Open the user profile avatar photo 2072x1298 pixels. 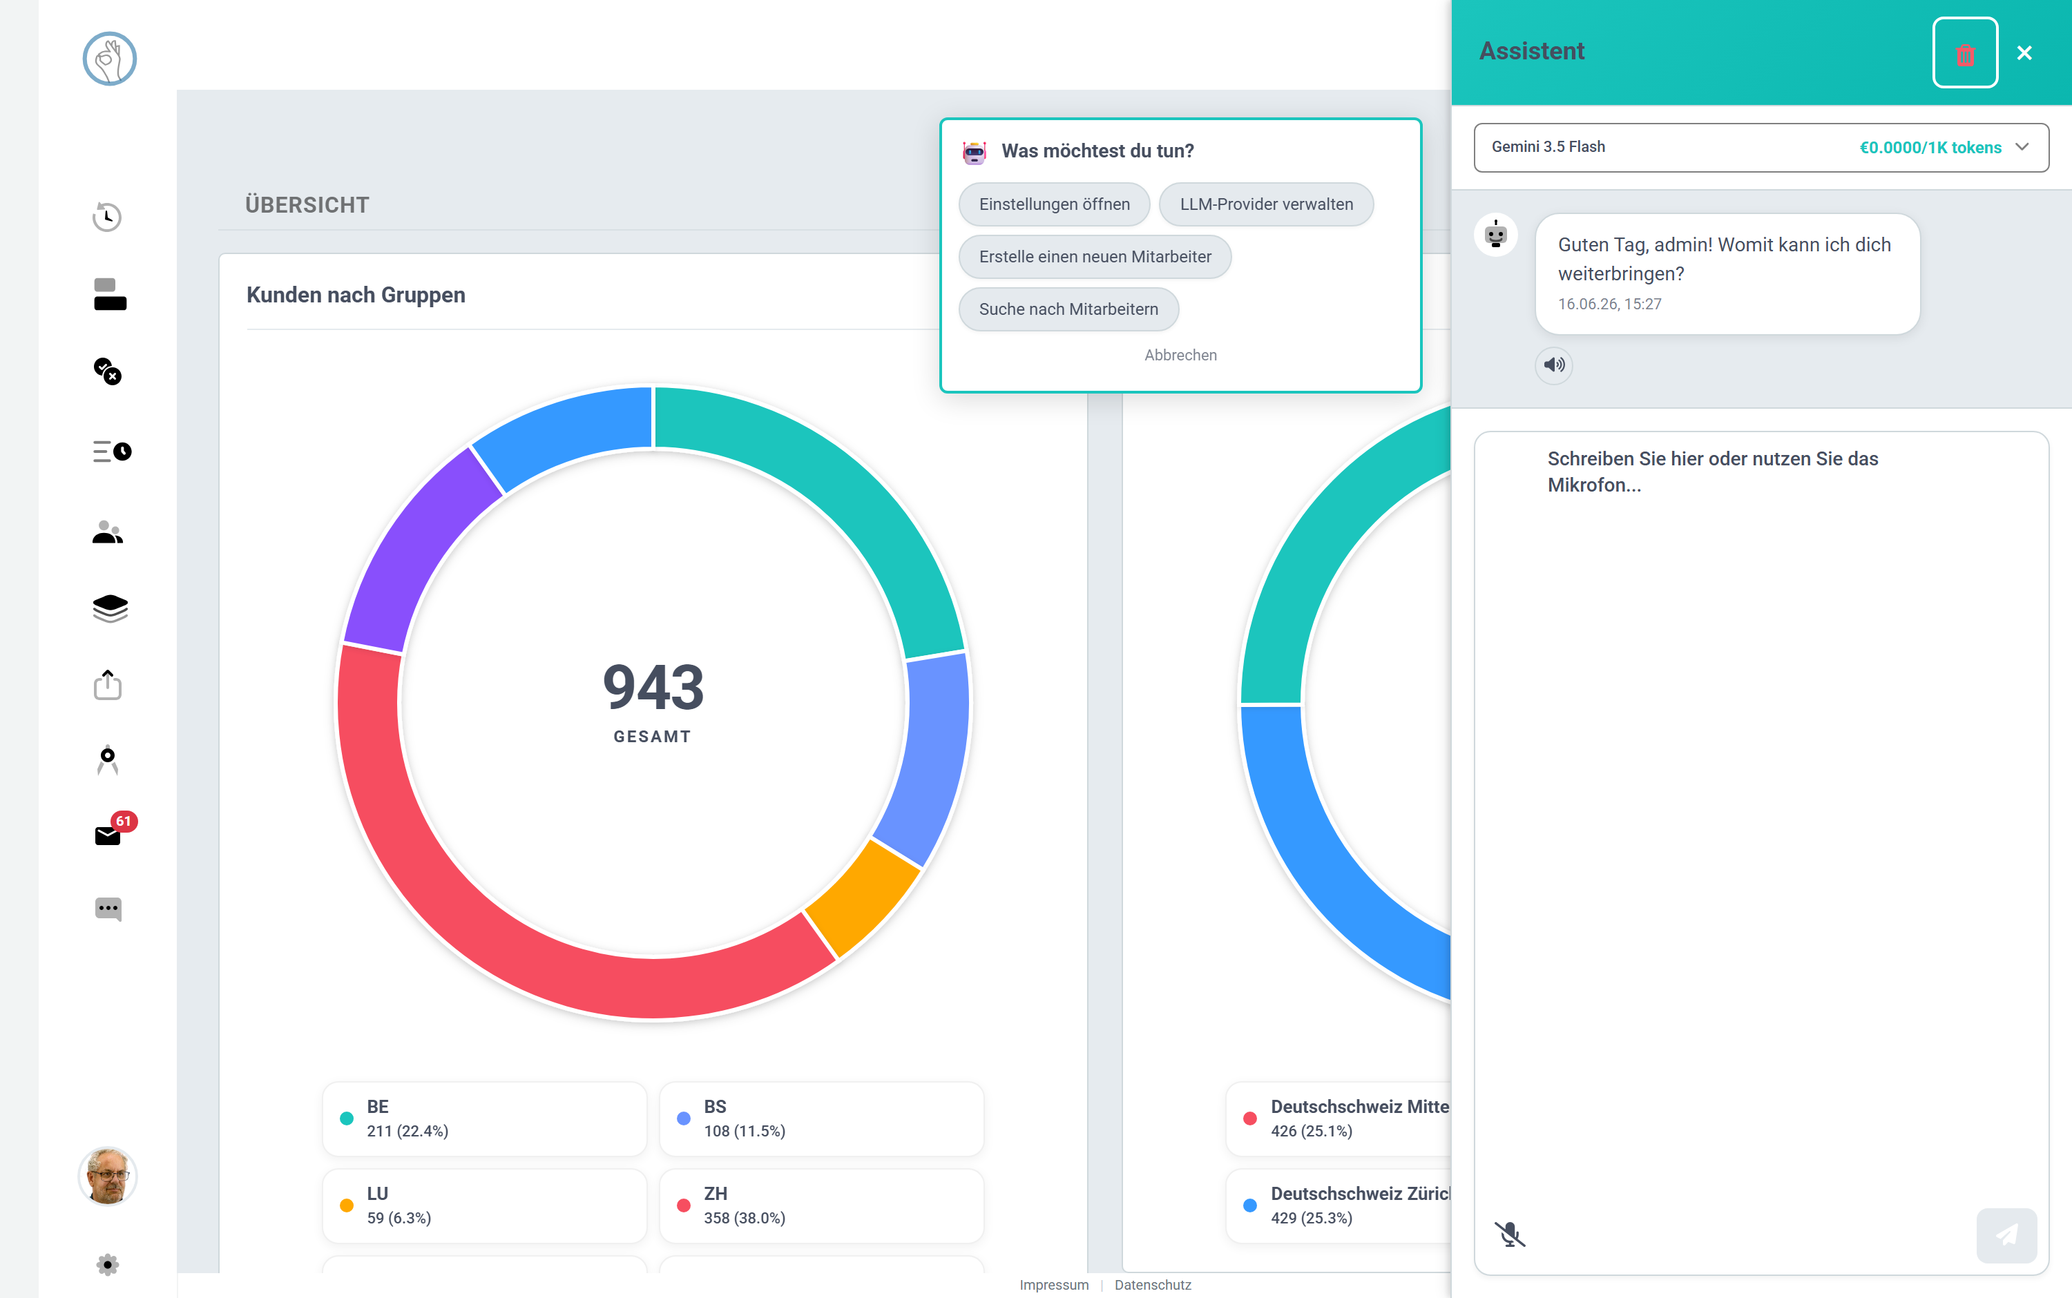[x=107, y=1176]
